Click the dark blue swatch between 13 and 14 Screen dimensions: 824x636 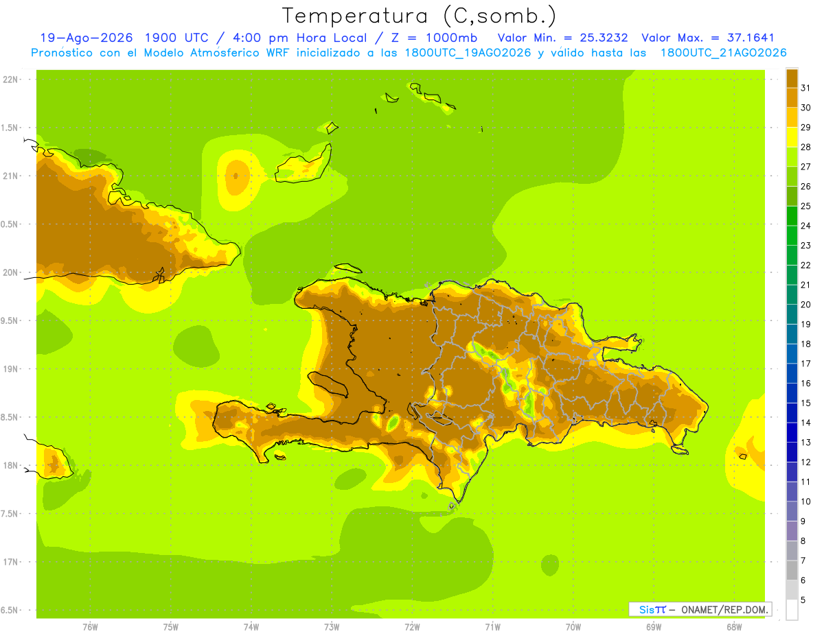792,433
